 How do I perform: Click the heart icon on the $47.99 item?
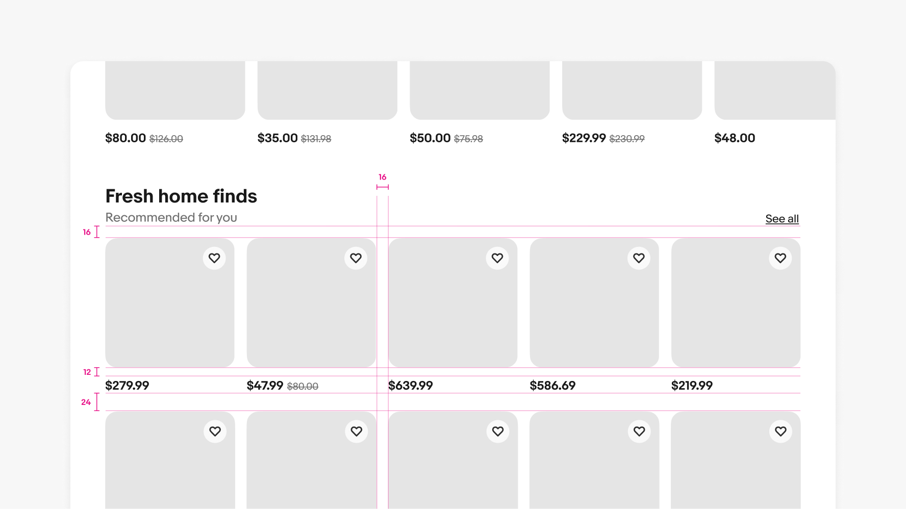(356, 258)
